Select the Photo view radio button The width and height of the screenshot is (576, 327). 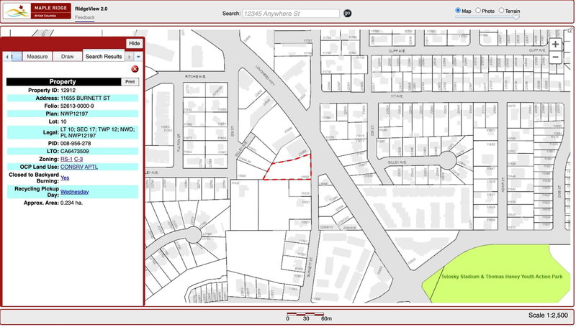click(478, 11)
